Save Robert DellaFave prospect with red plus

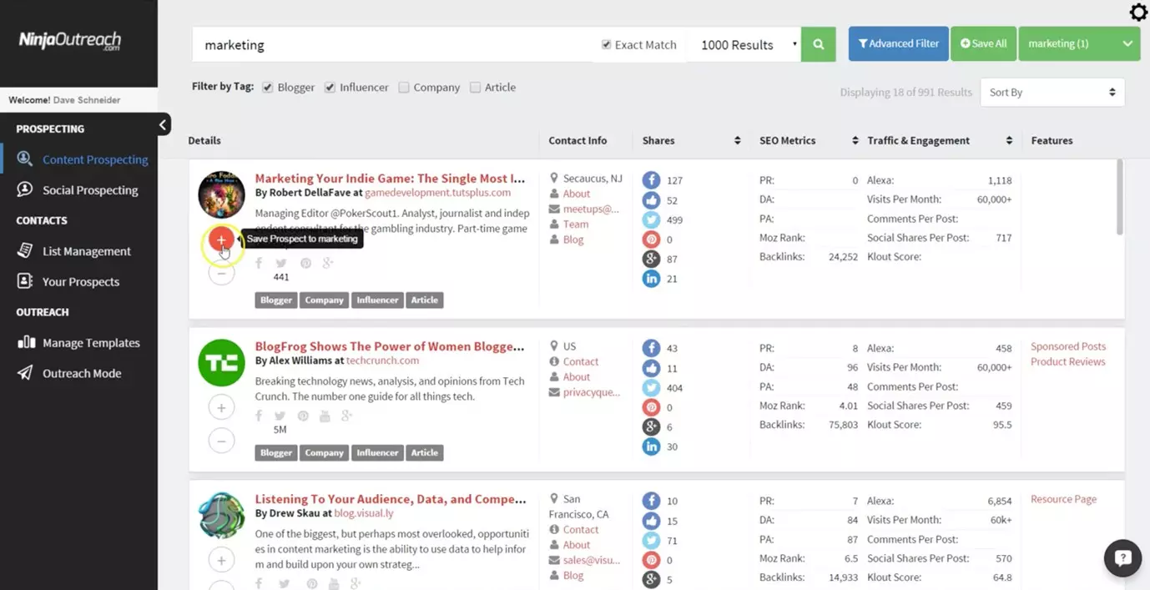tap(221, 240)
